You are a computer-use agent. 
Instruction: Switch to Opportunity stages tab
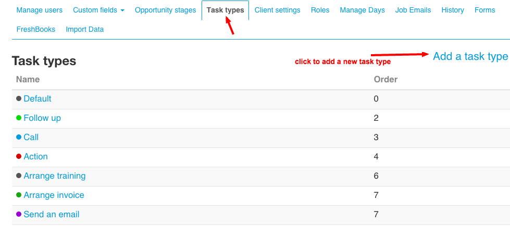[x=165, y=10]
